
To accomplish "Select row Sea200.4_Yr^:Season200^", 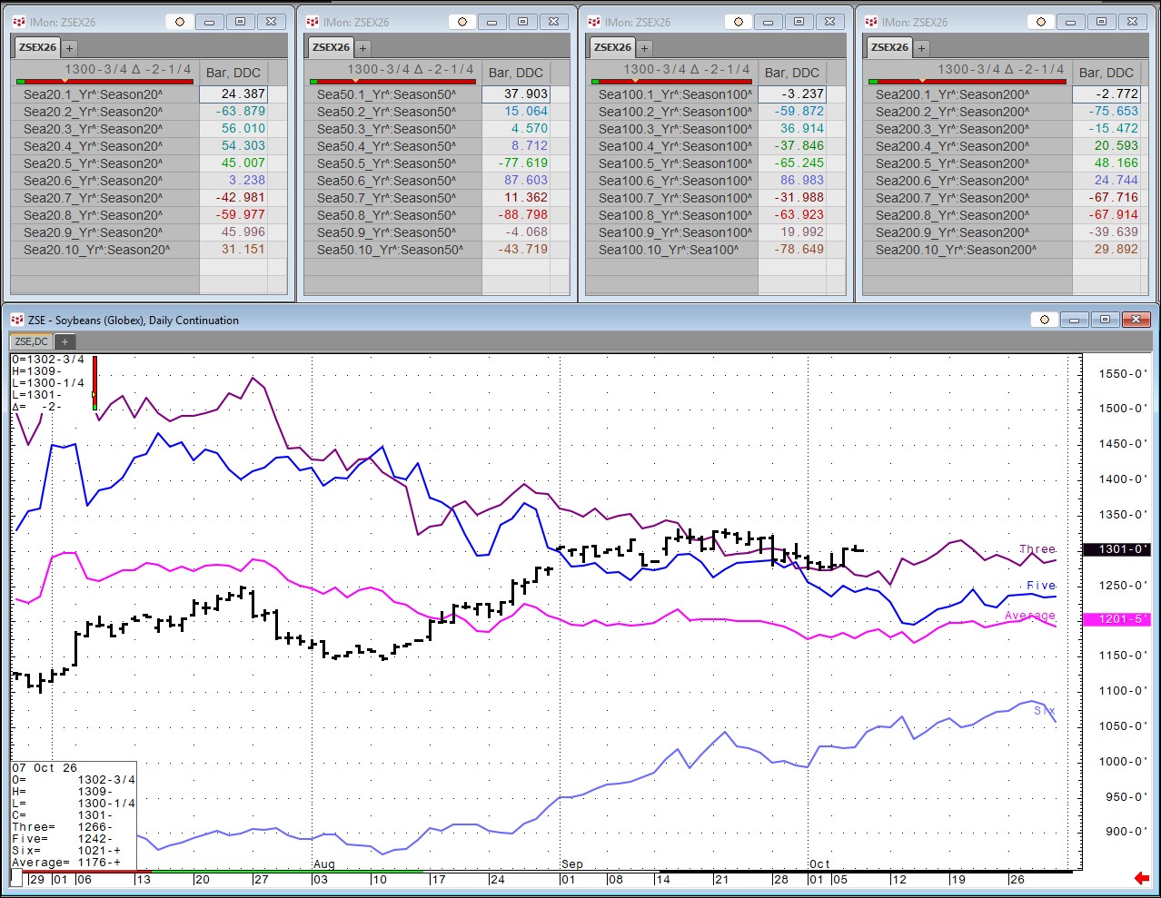I will tap(968, 146).
